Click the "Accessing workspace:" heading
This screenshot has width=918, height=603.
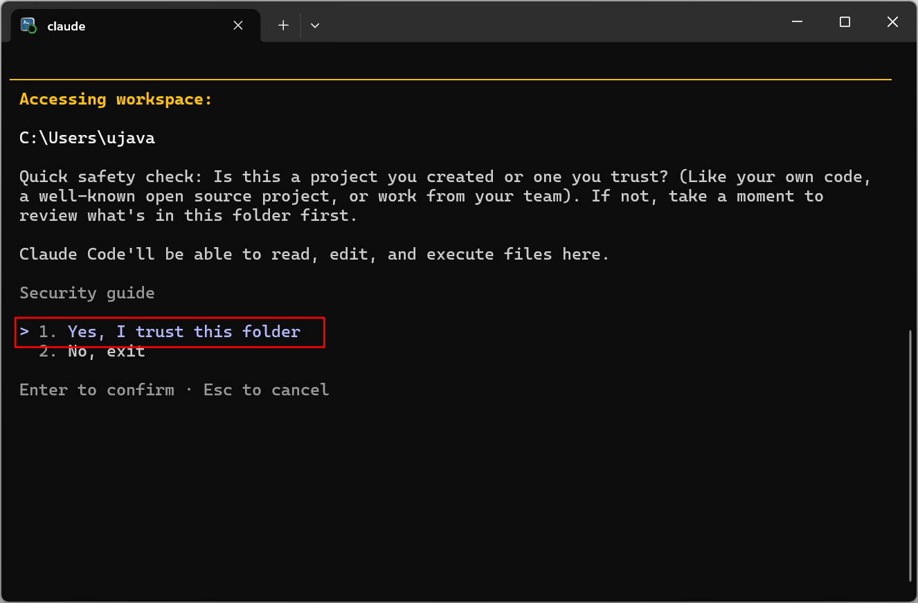pyautogui.click(x=116, y=99)
